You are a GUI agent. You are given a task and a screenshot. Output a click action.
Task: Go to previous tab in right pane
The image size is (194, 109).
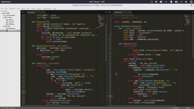tap(109, 12)
